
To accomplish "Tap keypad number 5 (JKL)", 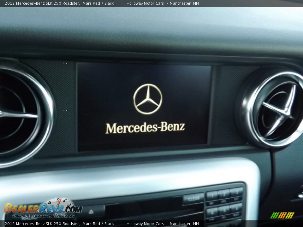I will pos(224,211).
